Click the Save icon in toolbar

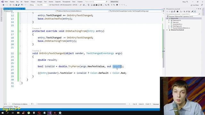16,5
